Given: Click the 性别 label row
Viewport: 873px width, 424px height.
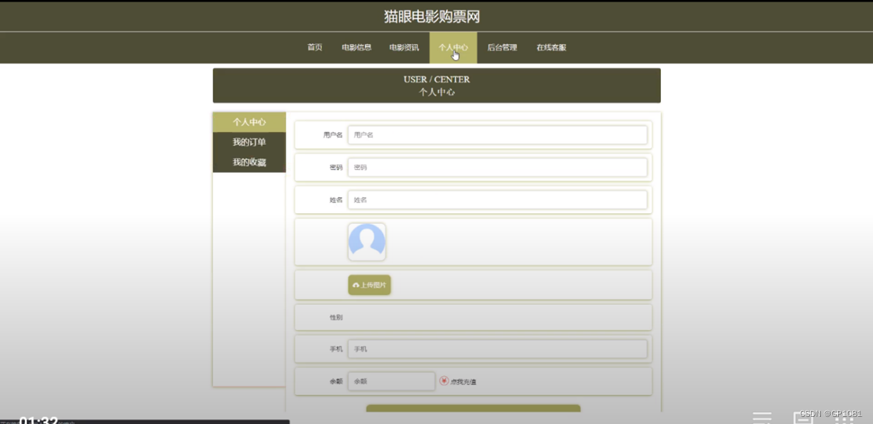Looking at the screenshot, I should click(473, 317).
